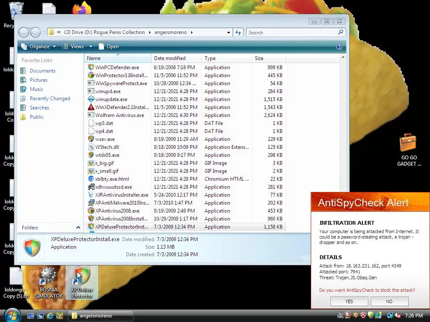Select the loldongs - Copy (5).txt desktop file
The width and height of the screenshot is (430, 322).
tap(16, 283)
